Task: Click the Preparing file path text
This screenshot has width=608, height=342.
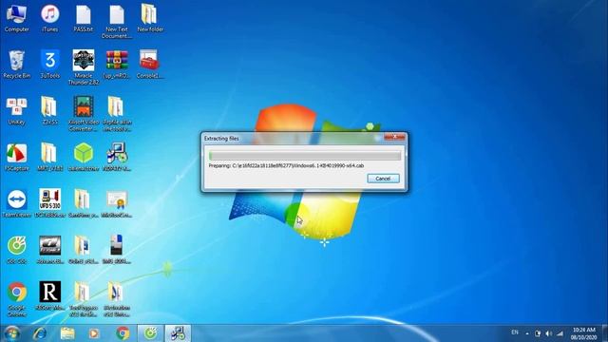Action: (286, 165)
